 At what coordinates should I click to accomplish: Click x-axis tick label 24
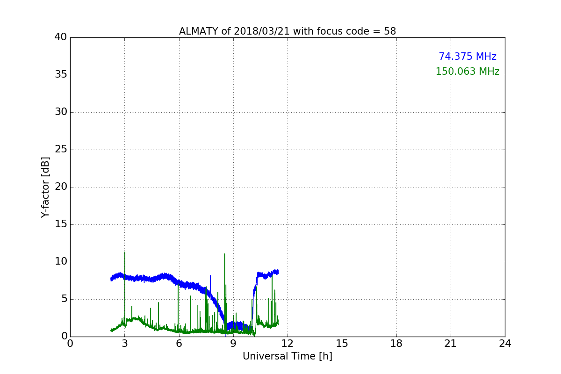505,343
